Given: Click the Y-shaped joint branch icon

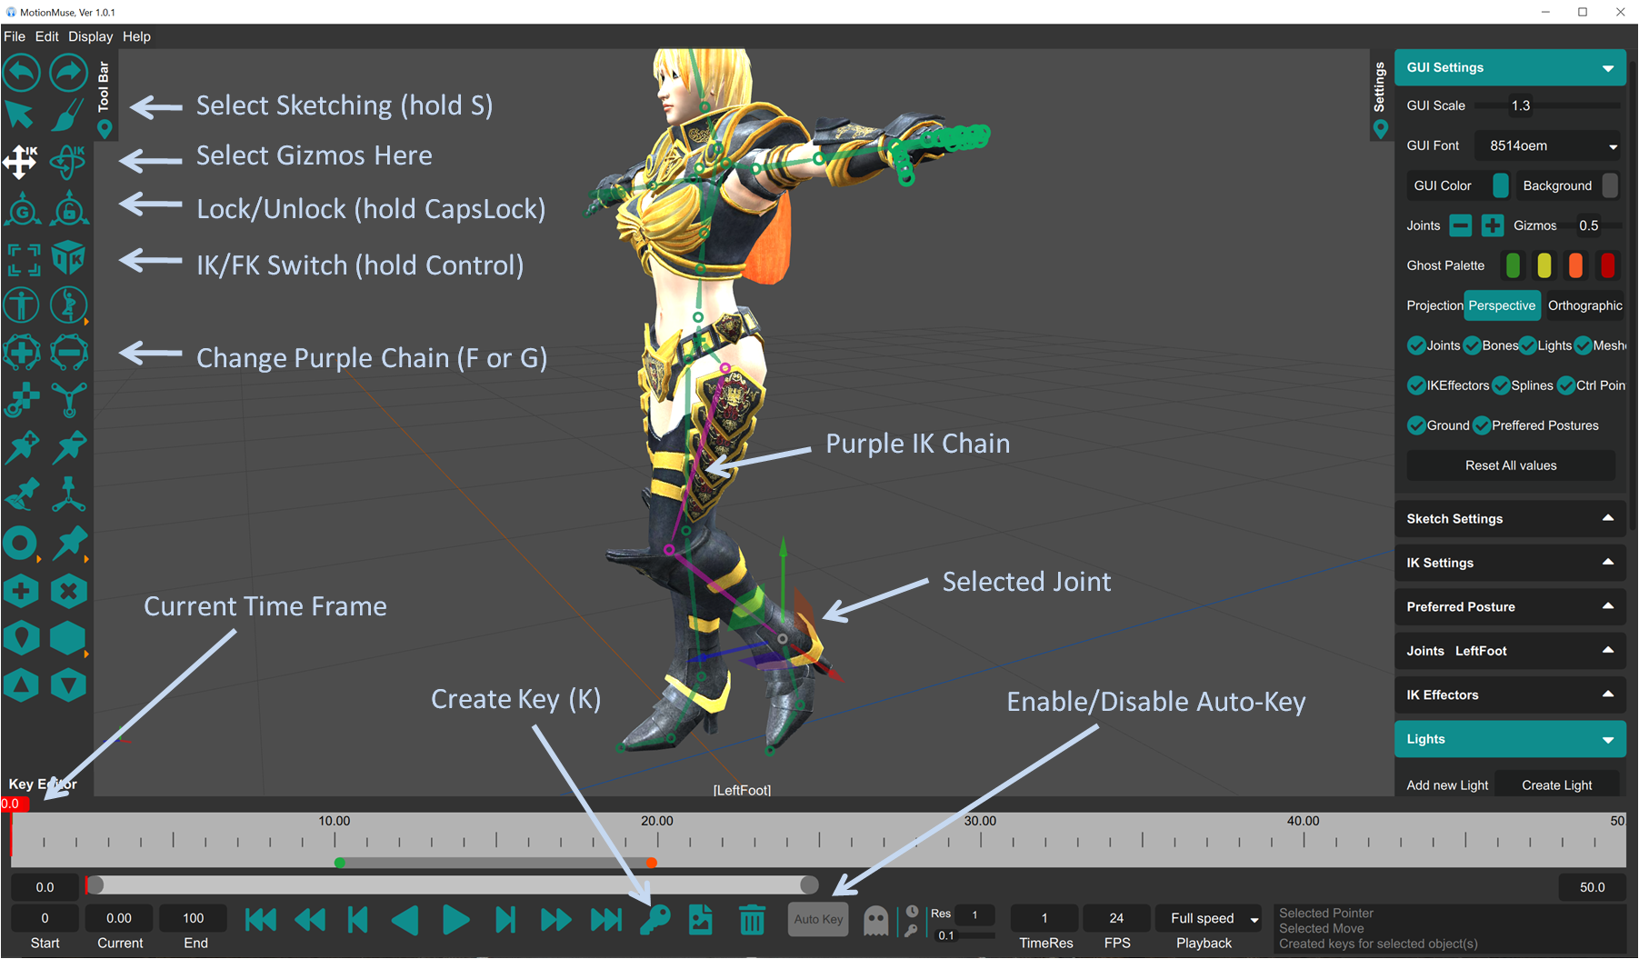Looking at the screenshot, I should tap(69, 400).
